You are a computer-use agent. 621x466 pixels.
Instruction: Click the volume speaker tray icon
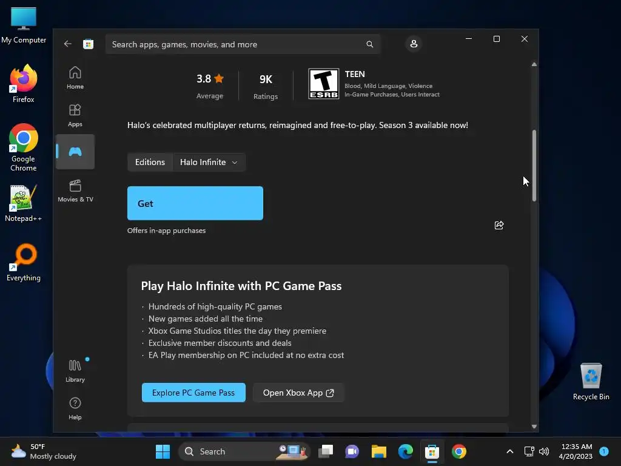[544, 451]
